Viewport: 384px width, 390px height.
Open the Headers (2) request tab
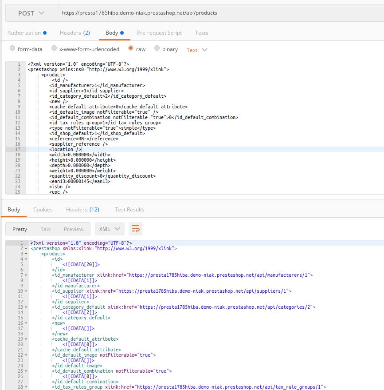tap(74, 32)
